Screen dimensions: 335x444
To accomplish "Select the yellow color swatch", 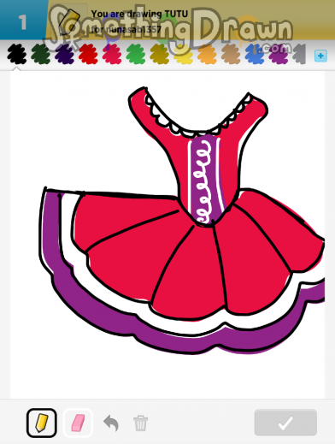I will (x=183, y=54).
